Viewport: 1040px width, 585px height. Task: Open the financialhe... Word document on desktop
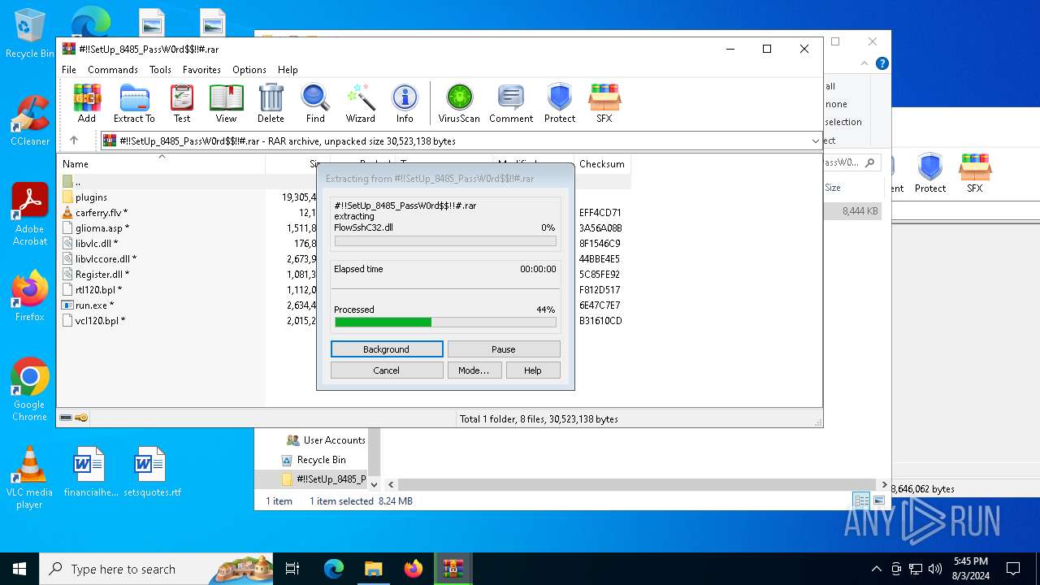(x=90, y=472)
